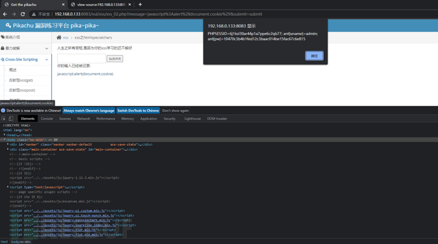The height and width of the screenshot is (244, 438).
Task: Switch to the Sources DevTools tab
Action: point(65,119)
